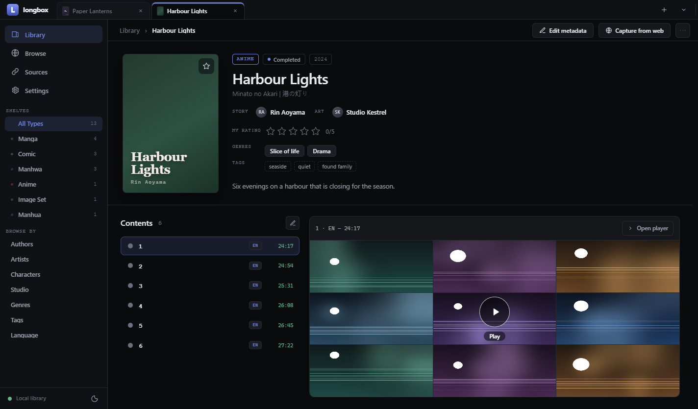Screen dimensions: 698x409
Task: Click author Rin Aoyama
Action: (x=280, y=112)
